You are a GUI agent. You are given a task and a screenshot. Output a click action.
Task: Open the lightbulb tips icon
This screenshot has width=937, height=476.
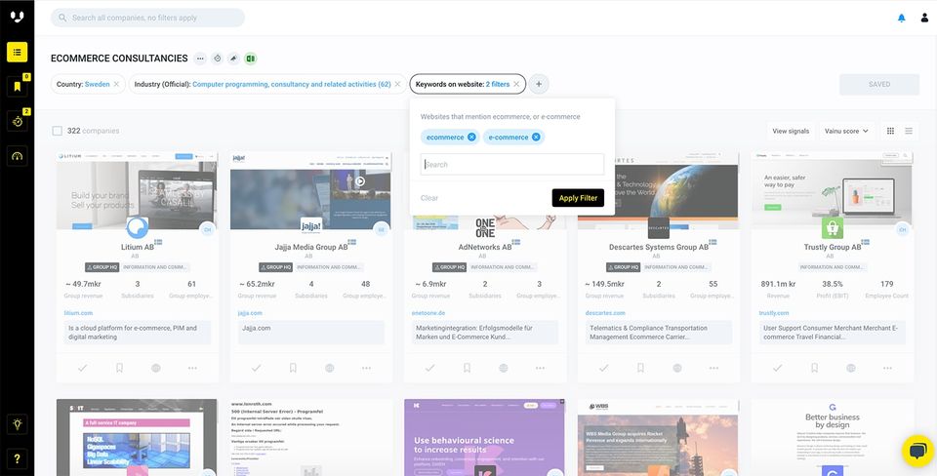click(x=17, y=424)
